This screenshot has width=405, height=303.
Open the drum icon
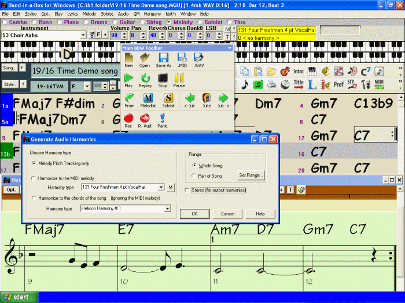click(x=285, y=84)
